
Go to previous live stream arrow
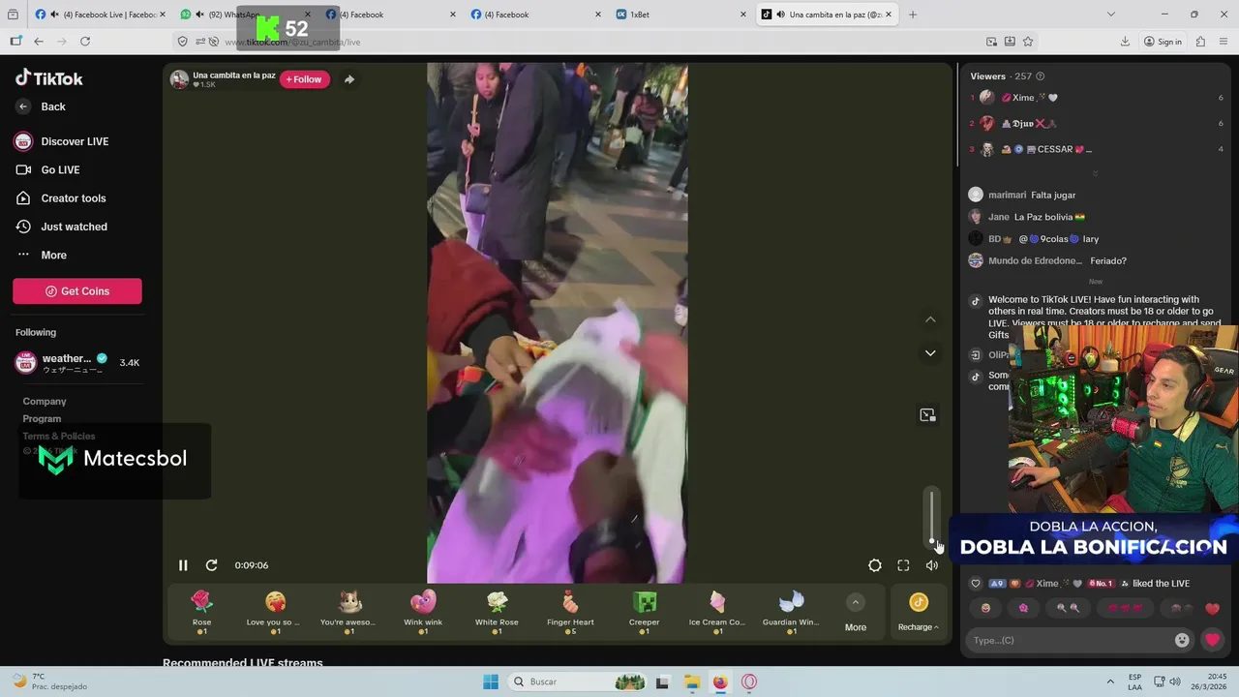tap(930, 319)
